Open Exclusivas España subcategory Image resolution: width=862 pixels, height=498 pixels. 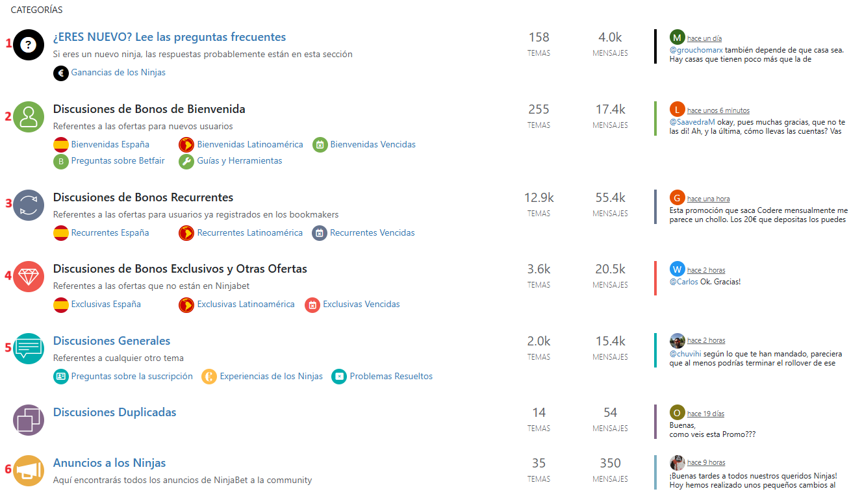pyautogui.click(x=106, y=304)
